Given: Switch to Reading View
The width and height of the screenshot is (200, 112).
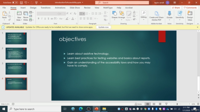Looking at the screenshot, I should pos(160,104).
